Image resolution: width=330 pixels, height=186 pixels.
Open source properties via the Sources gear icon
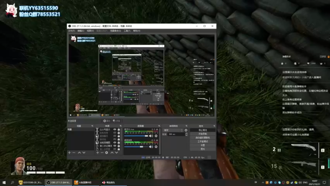coord(106,153)
